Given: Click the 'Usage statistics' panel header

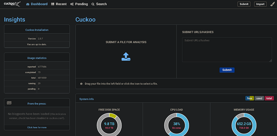Looking at the screenshot, I should pos(37,58).
